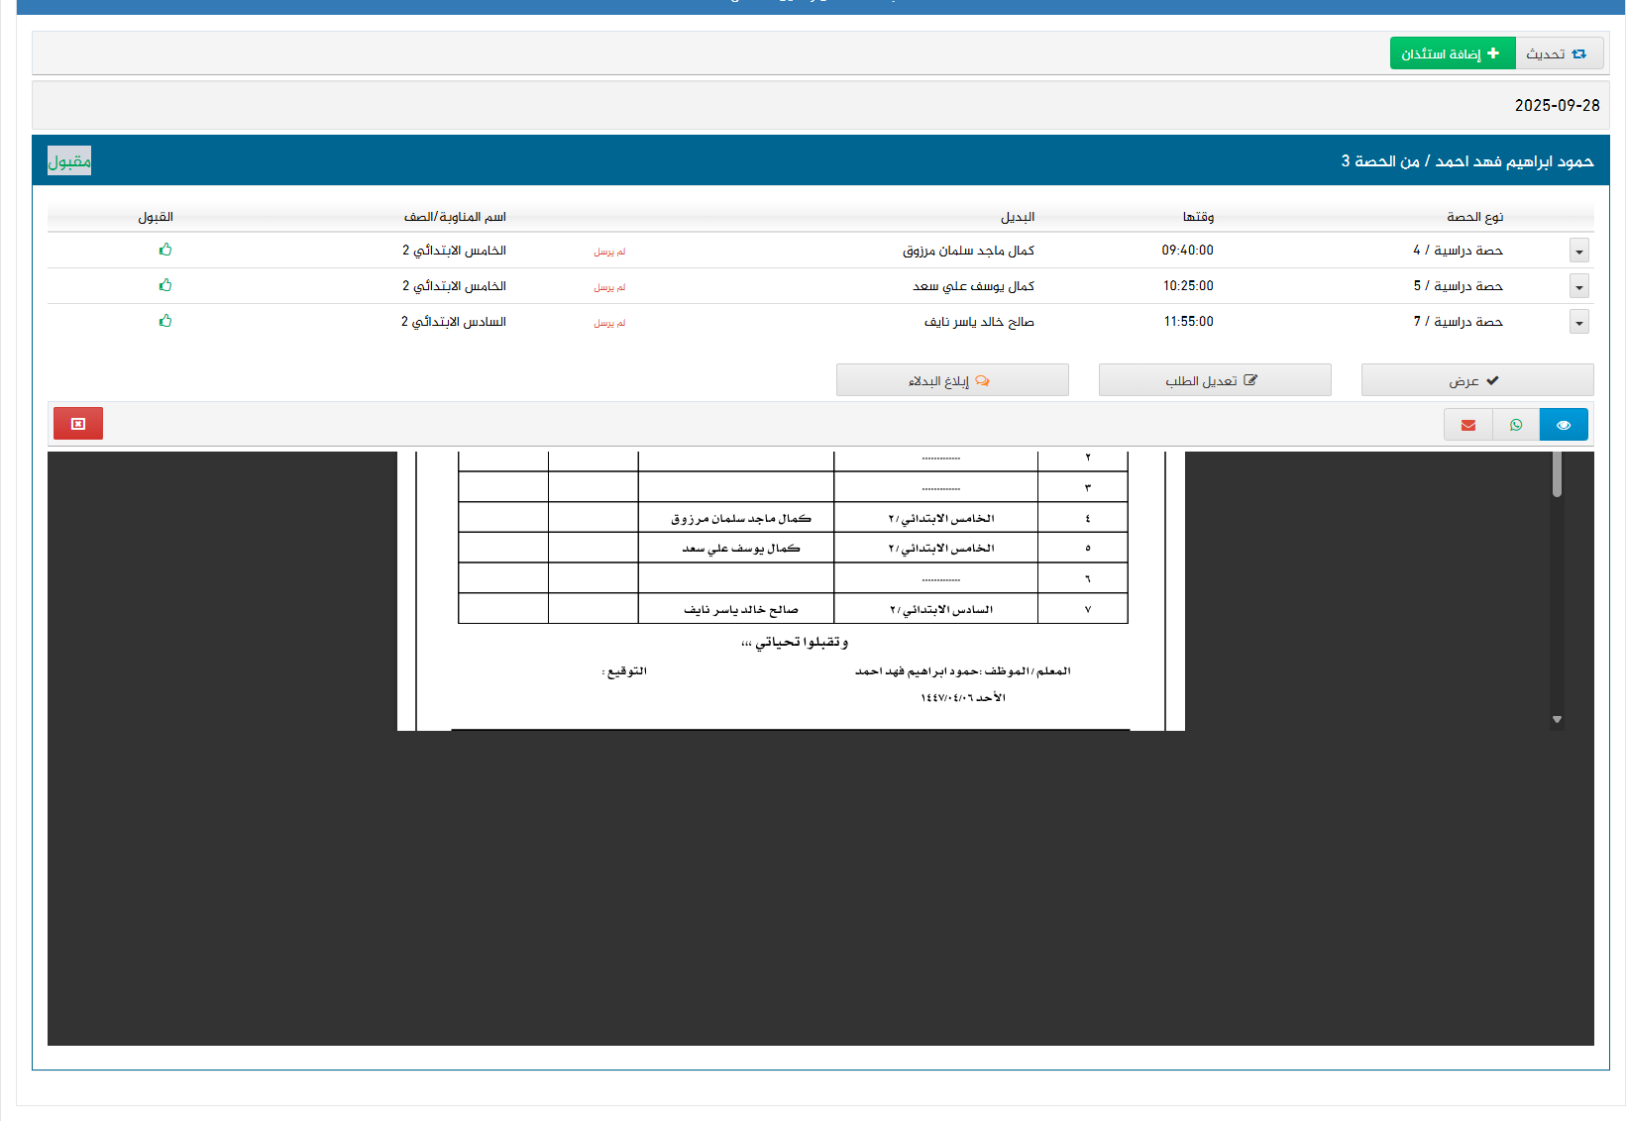Open تعديل الطلب to edit request
Viewport: 1627px width, 1121px height.
click(x=1214, y=380)
